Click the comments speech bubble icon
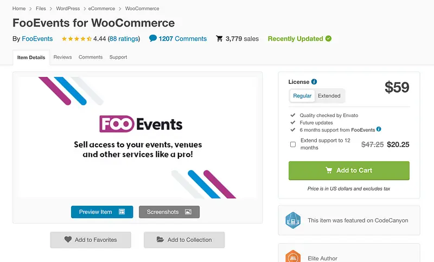Screen dimensions: 434x262 [x=153, y=38]
